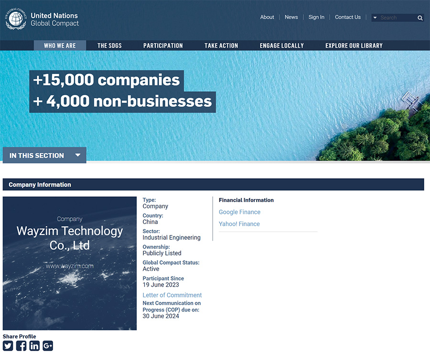
Task: Share profile on Twitter
Action: pyautogui.click(x=8, y=346)
